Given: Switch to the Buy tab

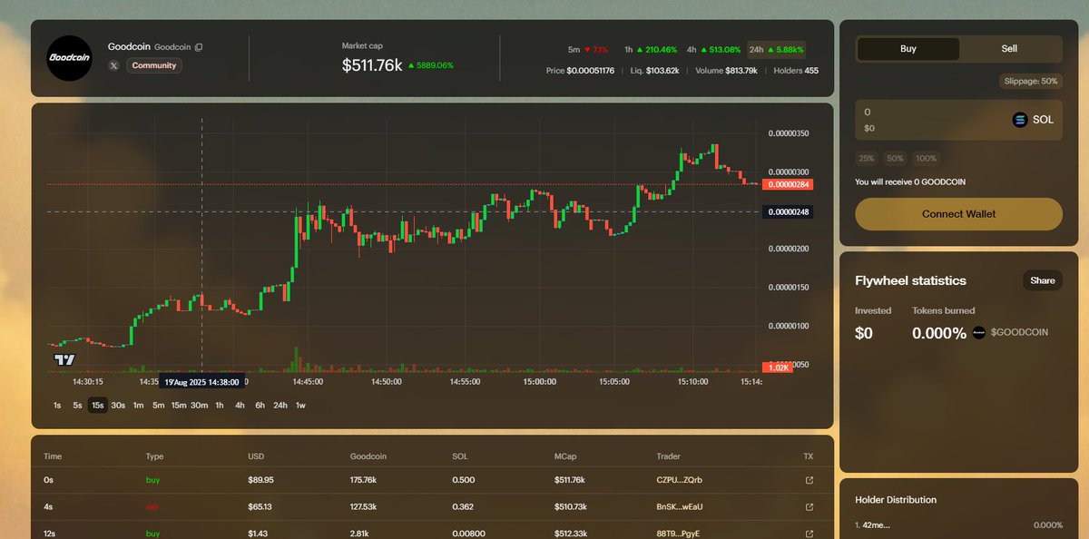Looking at the screenshot, I should 908,49.
